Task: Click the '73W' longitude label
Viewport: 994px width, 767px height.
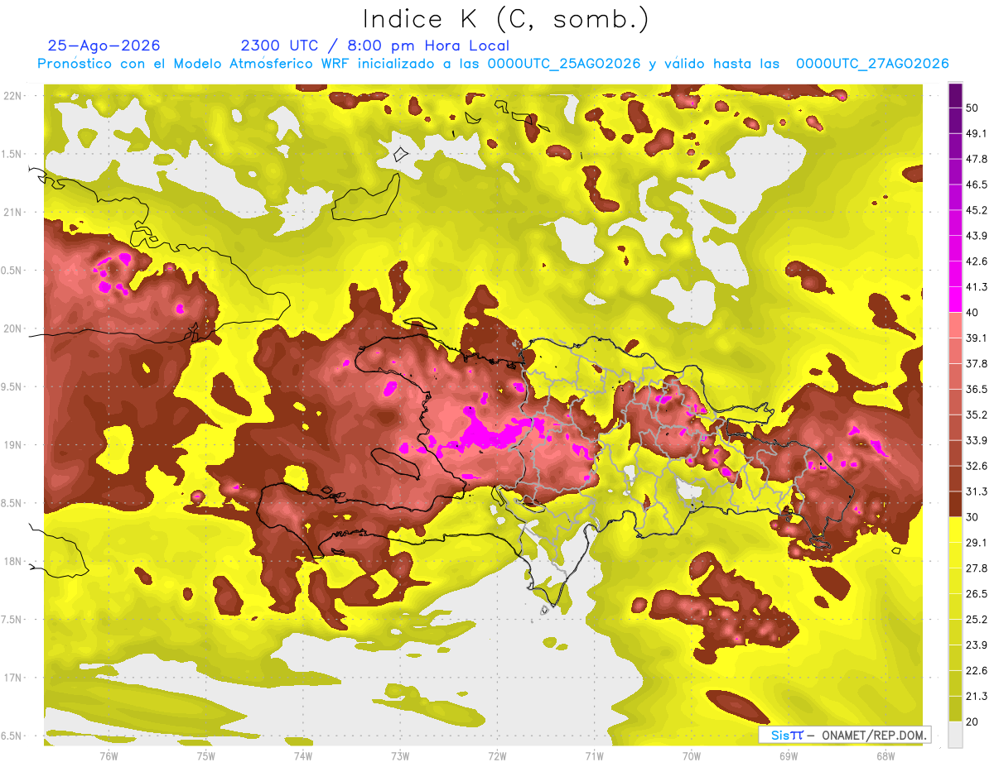Action: (400, 755)
